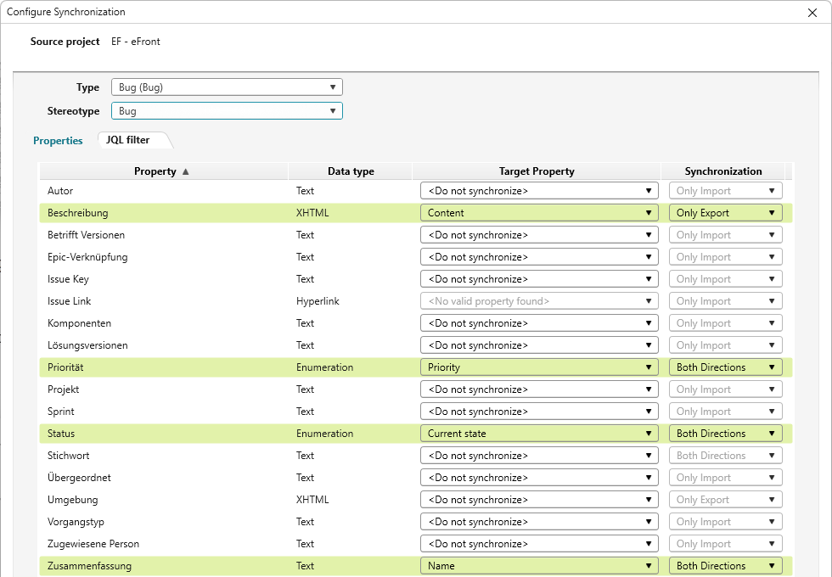Click the Synchronization column header
This screenshot has width=832, height=577.
coord(722,171)
